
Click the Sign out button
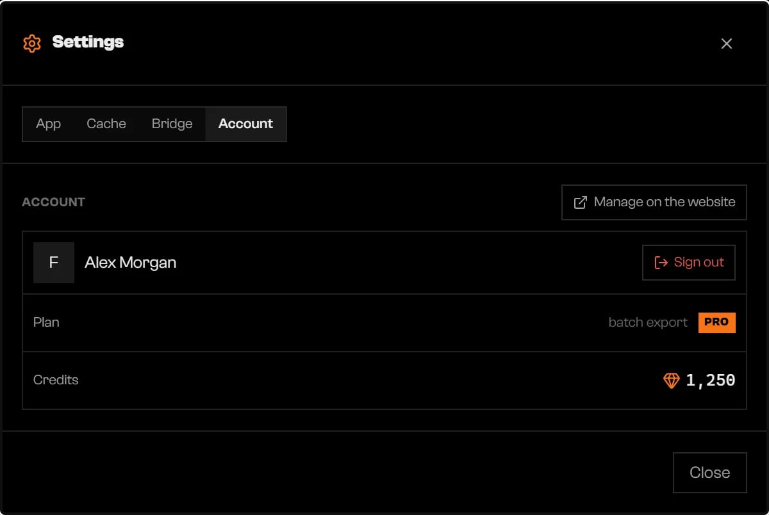pos(689,263)
